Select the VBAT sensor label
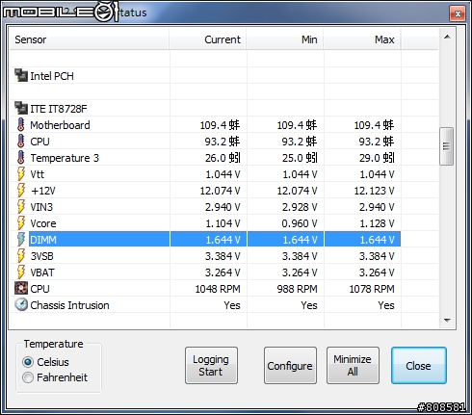Viewport: 472px width, 415px height. 42,272
